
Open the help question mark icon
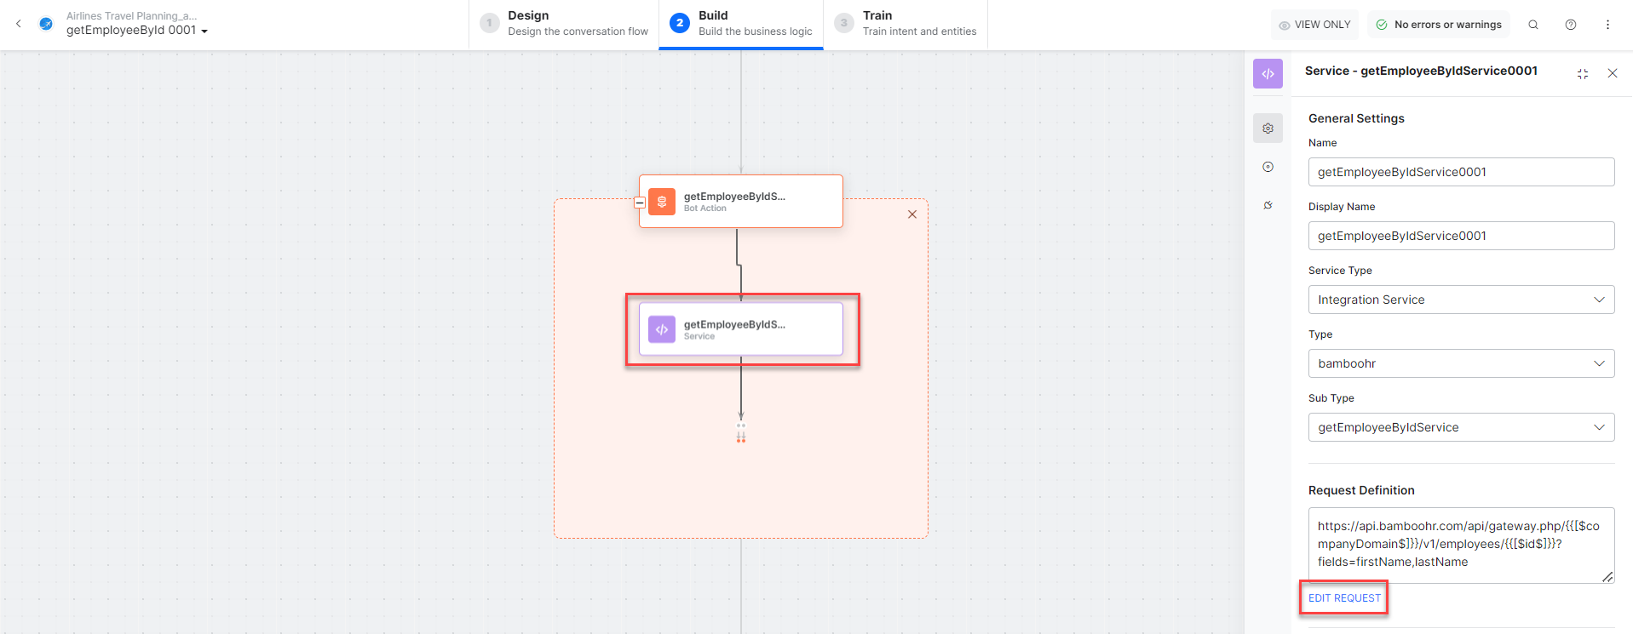click(x=1570, y=25)
